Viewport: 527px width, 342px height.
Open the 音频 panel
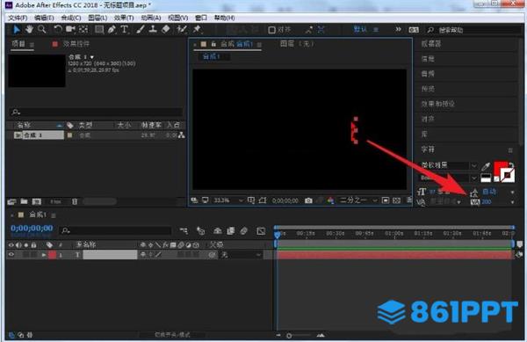coord(428,74)
